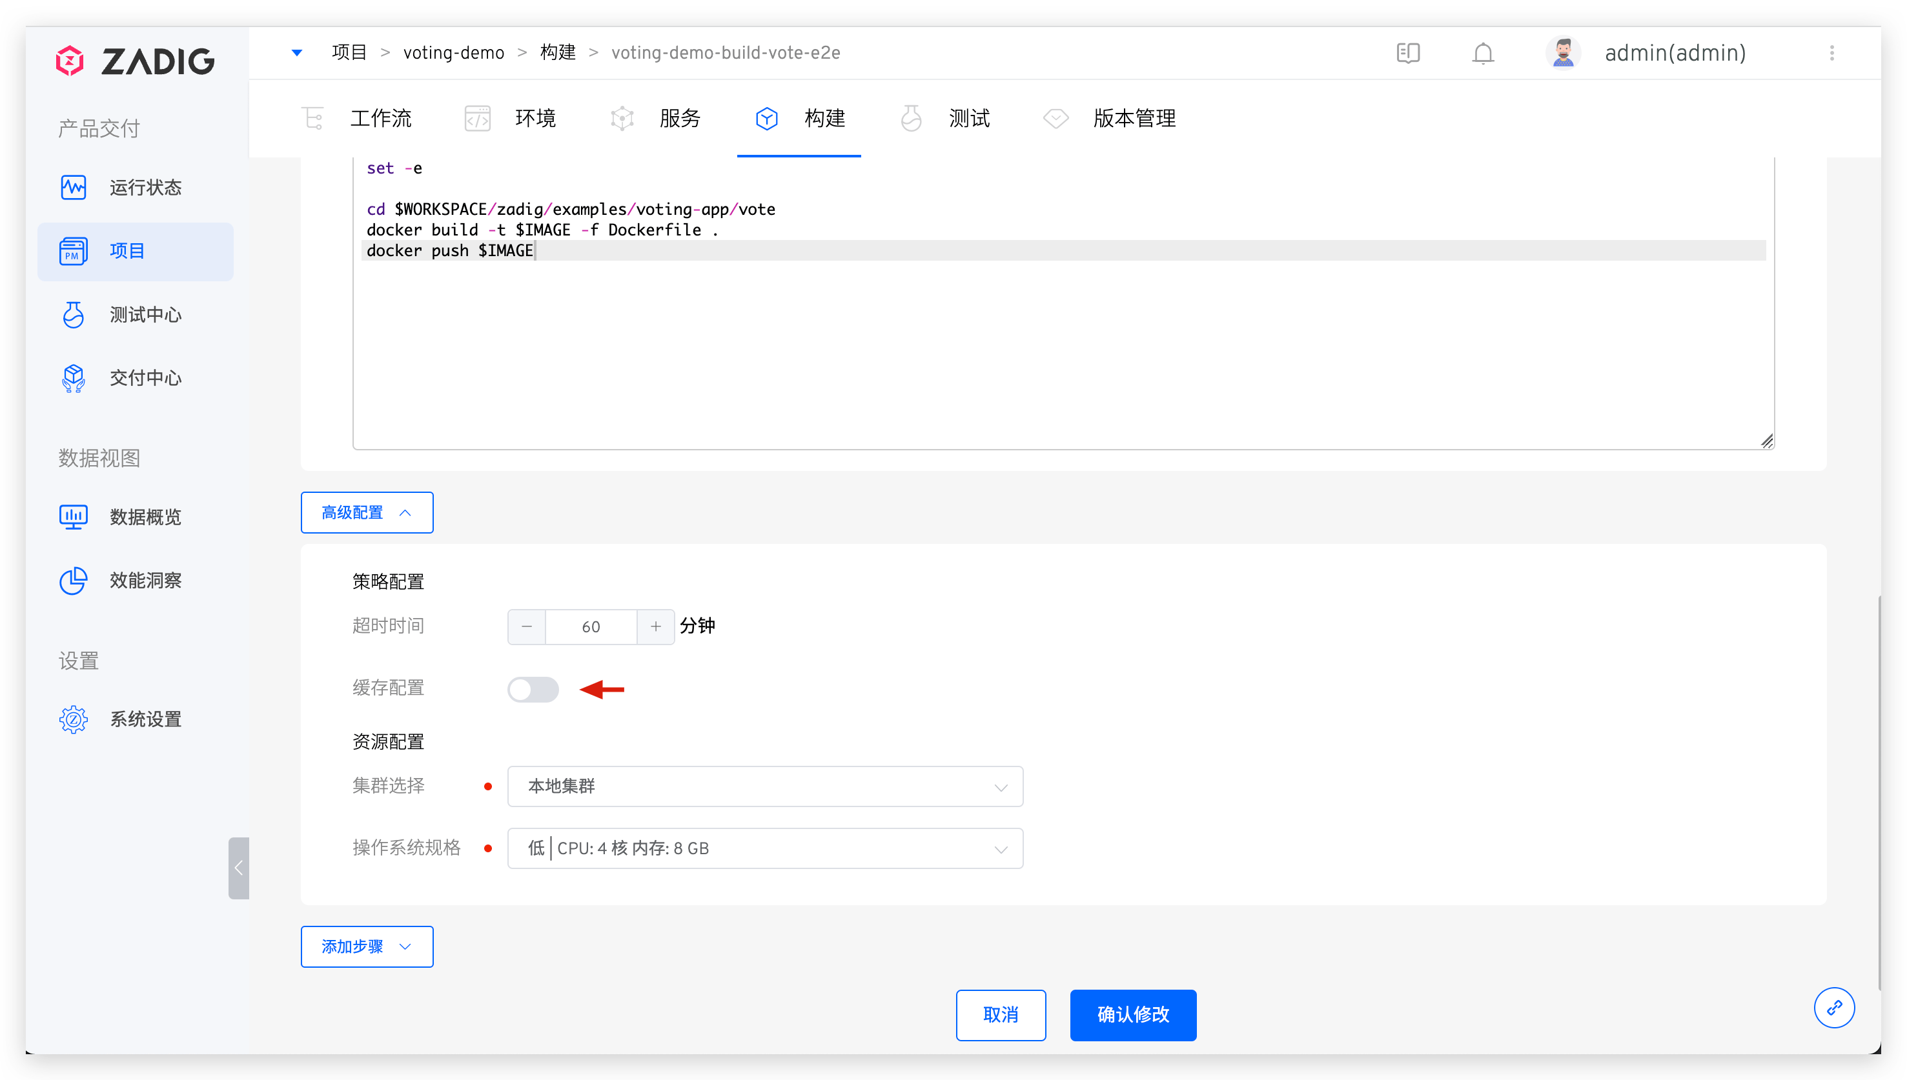Viewport: 1907px width, 1080px height.
Task: Open the 集群选择 dropdown
Action: pos(764,786)
